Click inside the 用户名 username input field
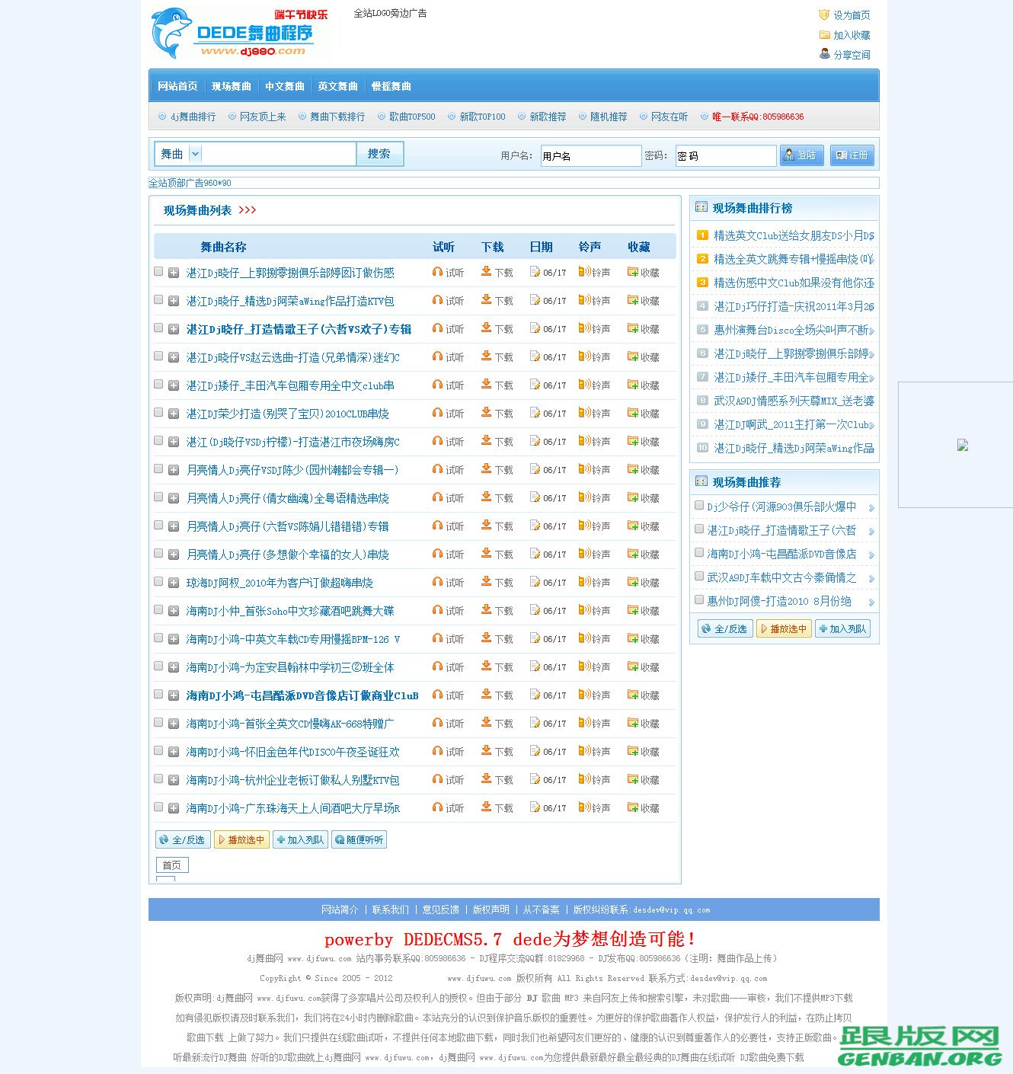The width and height of the screenshot is (1013, 1074). (x=590, y=155)
